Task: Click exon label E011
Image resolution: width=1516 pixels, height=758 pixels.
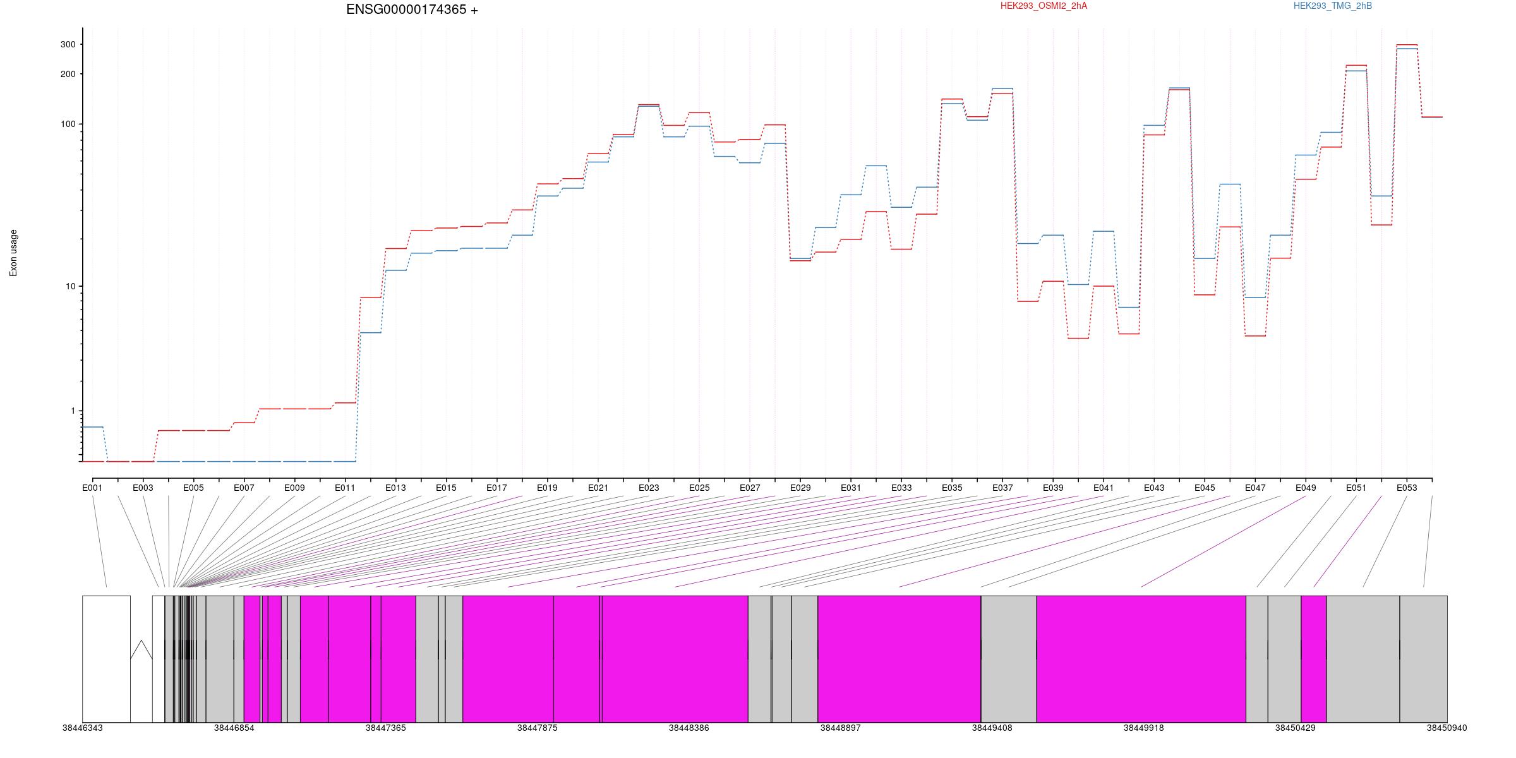Action: 345,488
